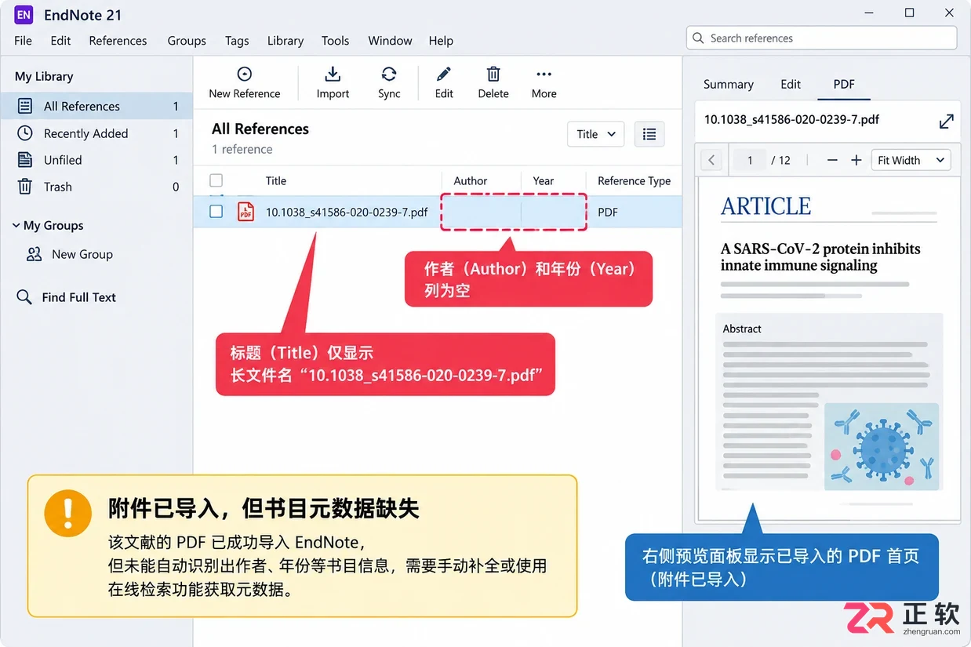This screenshot has height=647, width=971.
Task: Tick the select-all checkbox in header
Action: pyautogui.click(x=216, y=180)
